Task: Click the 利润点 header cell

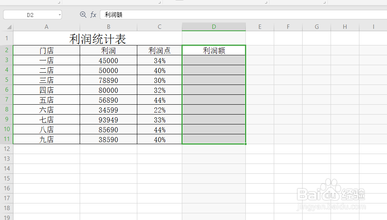Action: (x=159, y=51)
